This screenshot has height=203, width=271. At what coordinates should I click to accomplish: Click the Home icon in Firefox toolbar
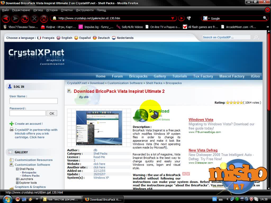44,19
